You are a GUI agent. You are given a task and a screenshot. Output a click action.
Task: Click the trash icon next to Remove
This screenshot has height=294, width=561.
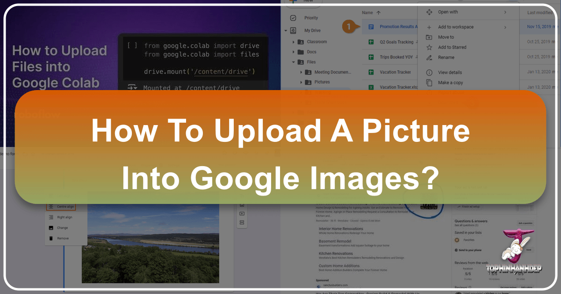(x=50, y=238)
